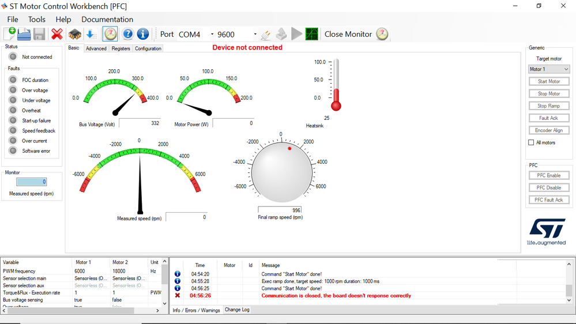576x324 pixels.
Task: Click the FOC duration fault indicator
Action: click(x=13, y=80)
